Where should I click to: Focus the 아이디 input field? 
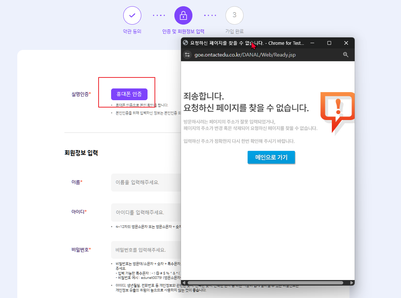tap(146, 212)
